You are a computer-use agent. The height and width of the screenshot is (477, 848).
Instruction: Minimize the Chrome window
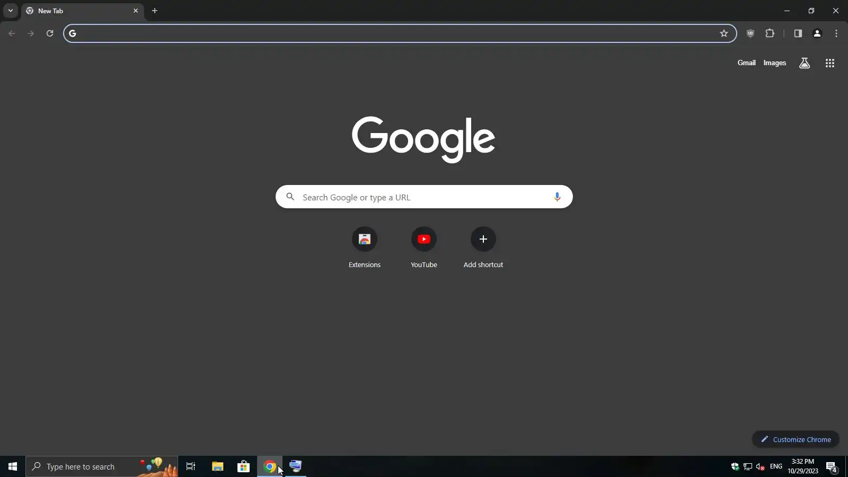pos(787,11)
